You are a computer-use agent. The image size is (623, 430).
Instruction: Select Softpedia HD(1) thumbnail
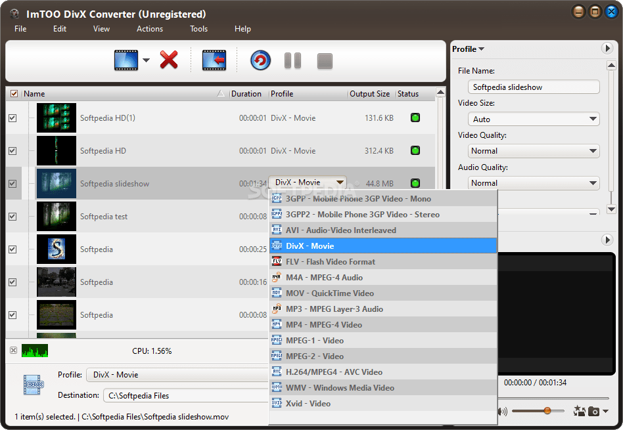(x=57, y=118)
